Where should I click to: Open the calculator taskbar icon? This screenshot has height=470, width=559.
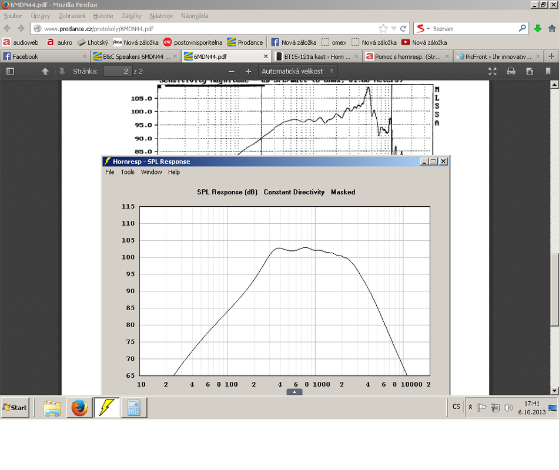point(133,408)
